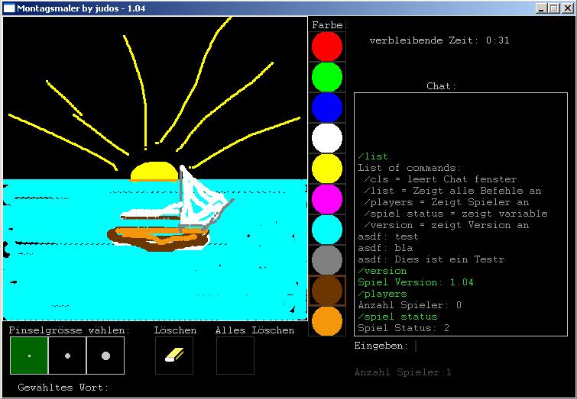Click '/cls = leert Chat fenster' line
Screen dimensions: 577x399
440,179
